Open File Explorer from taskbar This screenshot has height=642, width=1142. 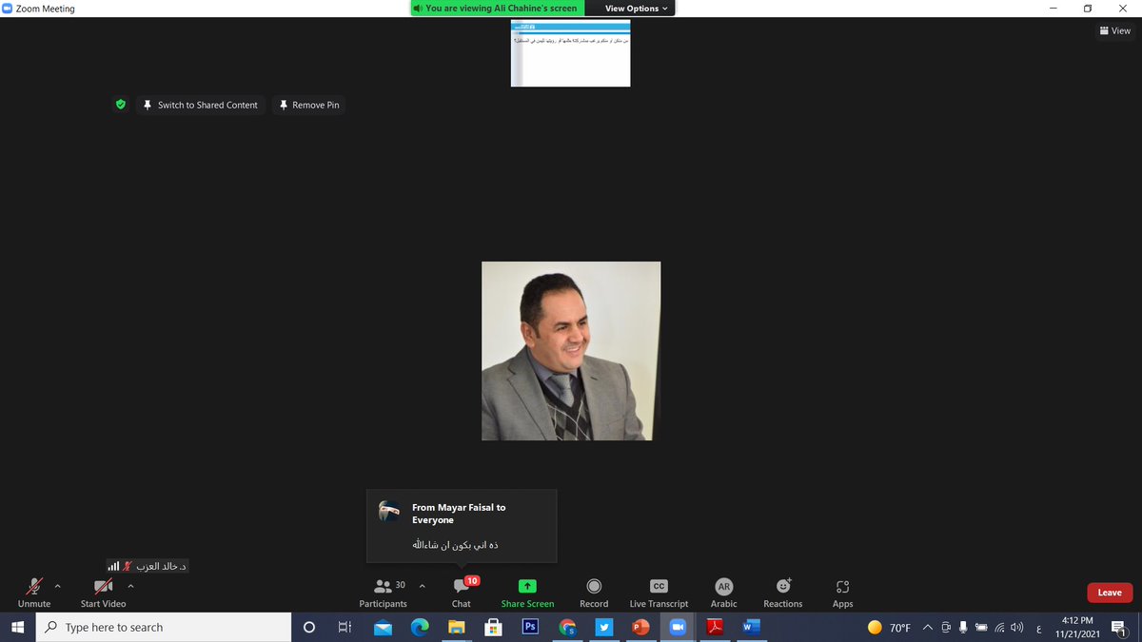[x=457, y=627]
